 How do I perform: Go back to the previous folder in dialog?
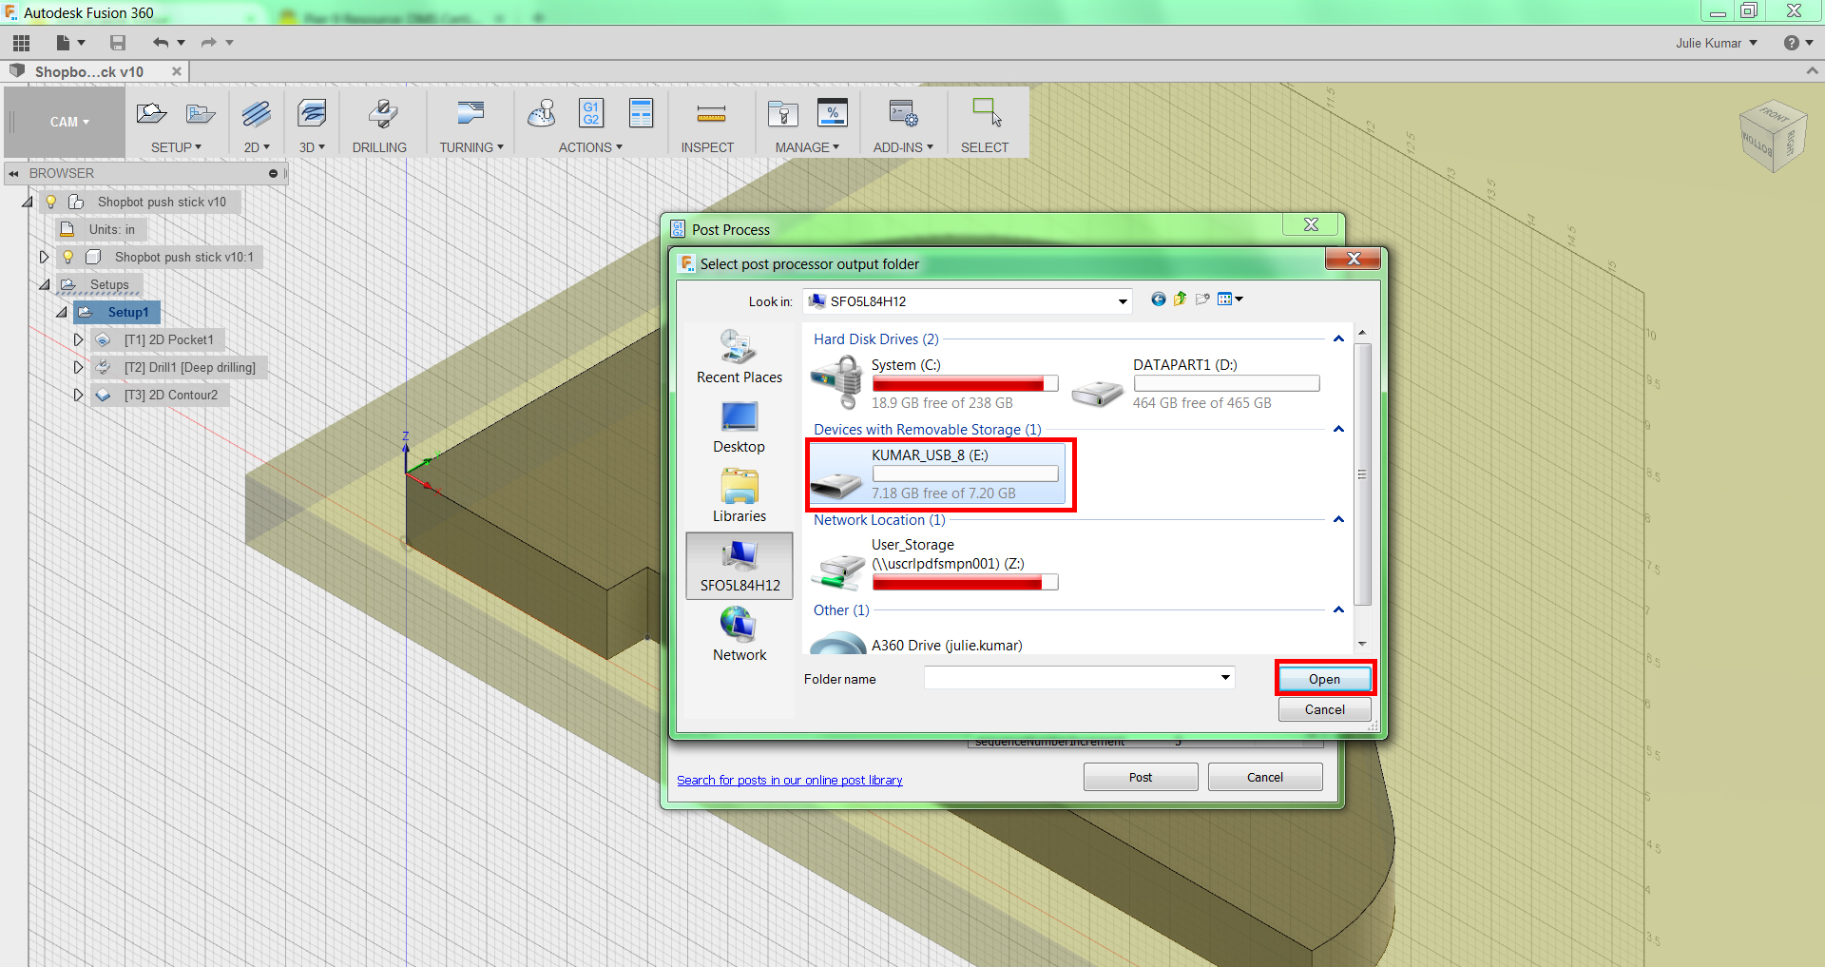1158,300
